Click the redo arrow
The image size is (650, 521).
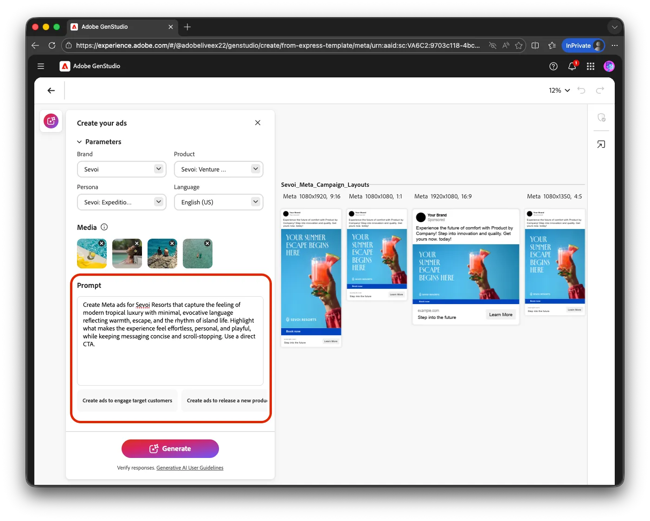coord(600,90)
